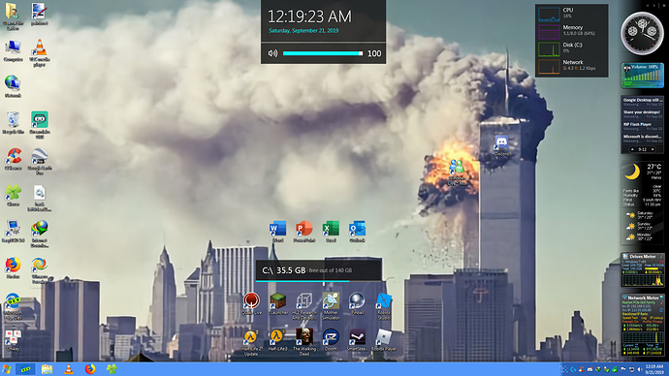Launch Word from the desktop
This screenshot has height=376, width=669.
click(x=277, y=232)
